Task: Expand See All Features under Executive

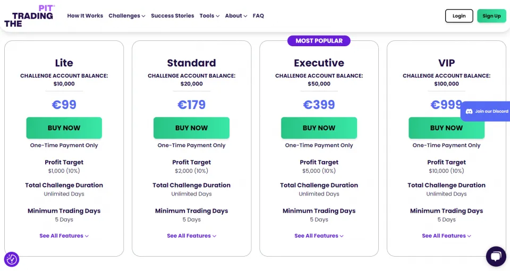Action: pyautogui.click(x=319, y=236)
